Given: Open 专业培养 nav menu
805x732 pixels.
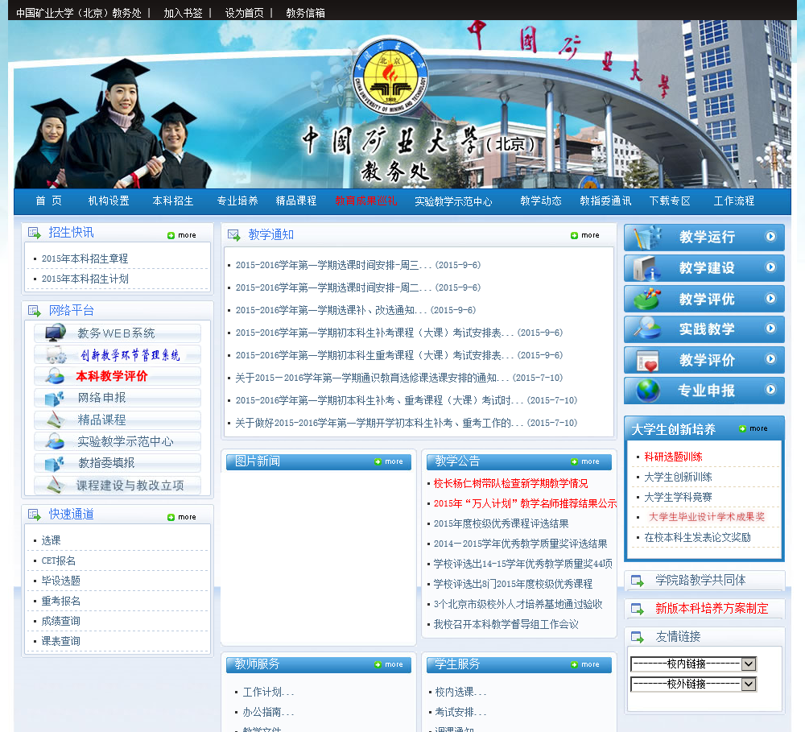Looking at the screenshot, I should coord(237,201).
